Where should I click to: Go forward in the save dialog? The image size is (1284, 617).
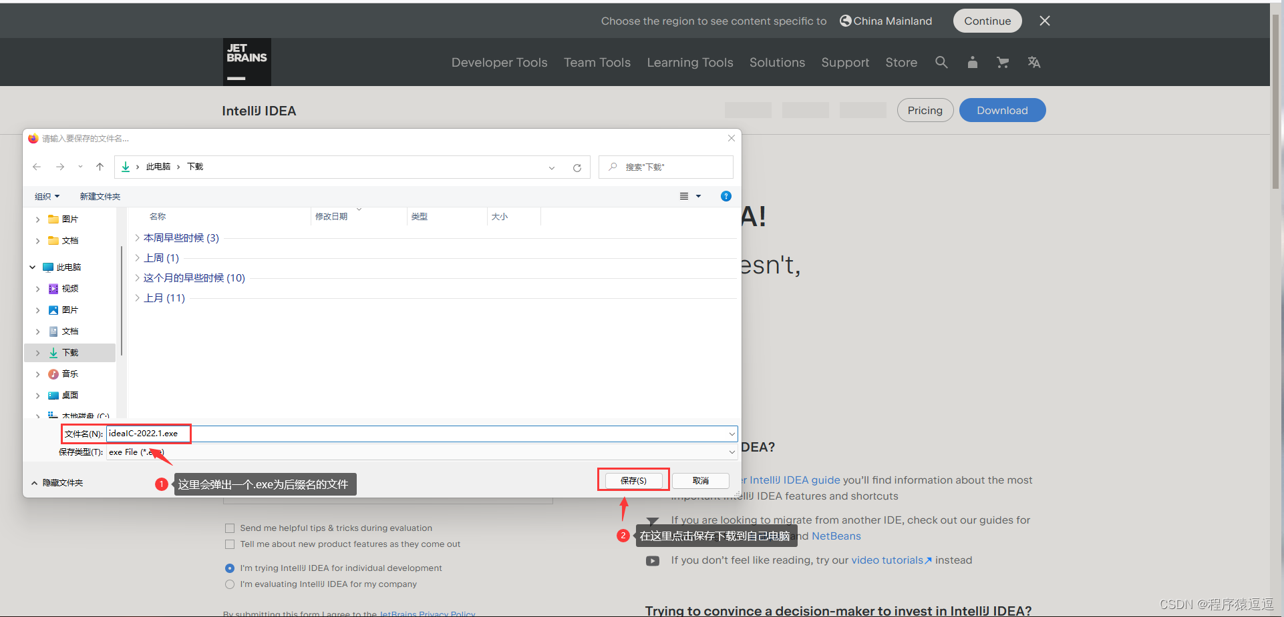(60, 167)
